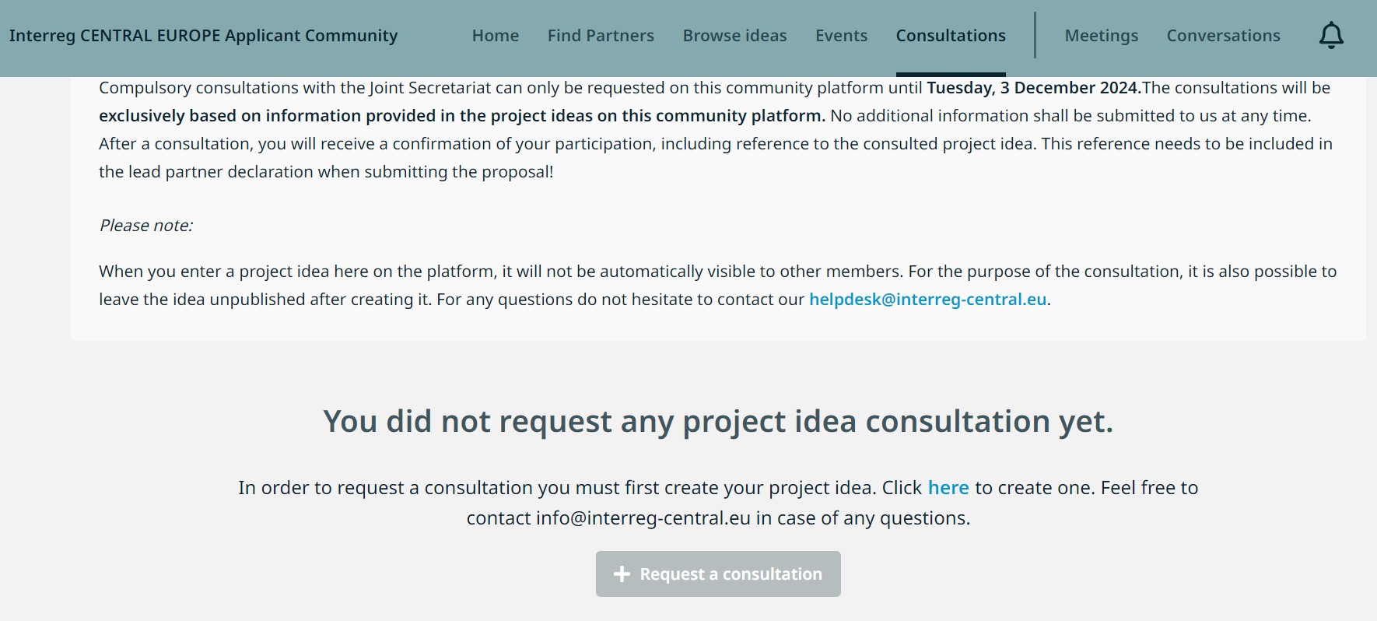Open the Find Partners page

[601, 35]
